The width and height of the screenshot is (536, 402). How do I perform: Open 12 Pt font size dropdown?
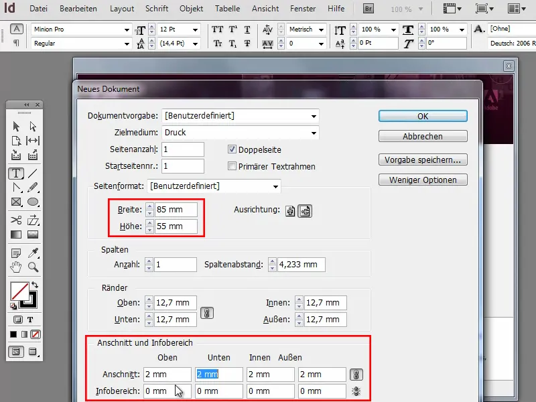[195, 30]
